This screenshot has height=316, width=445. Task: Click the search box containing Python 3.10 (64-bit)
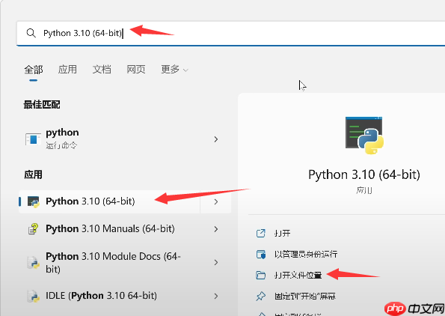point(230,33)
